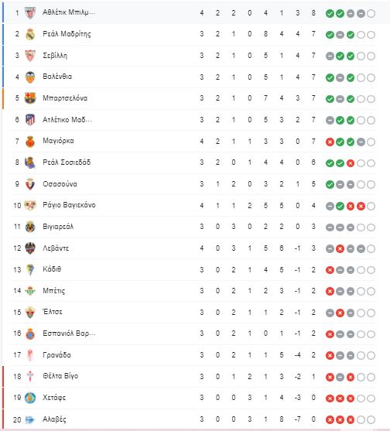This screenshot has height=431, width=390.
Task: Open the Μαγιόρκα team link
Action: click(58, 141)
